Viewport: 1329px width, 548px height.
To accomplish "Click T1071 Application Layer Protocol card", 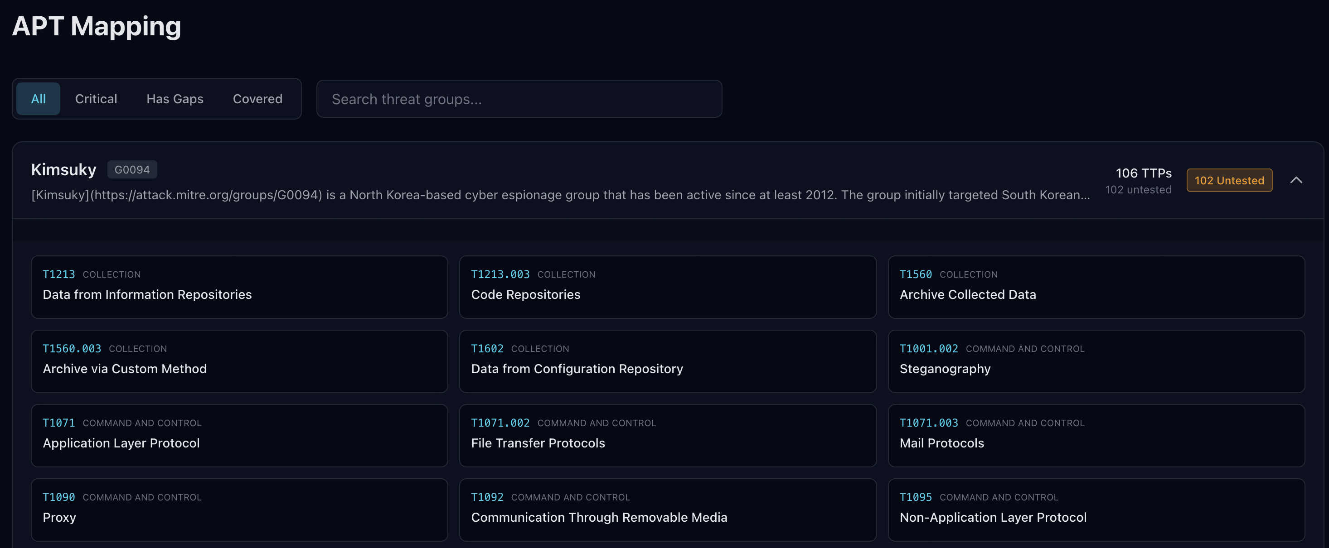I will [x=239, y=435].
